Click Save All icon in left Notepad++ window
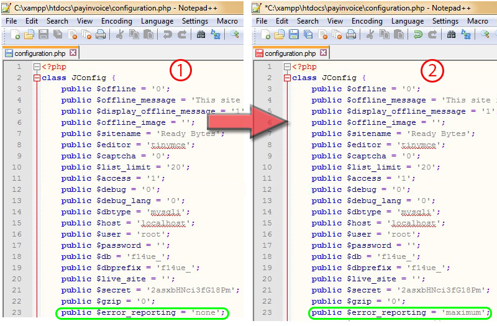 (58, 34)
